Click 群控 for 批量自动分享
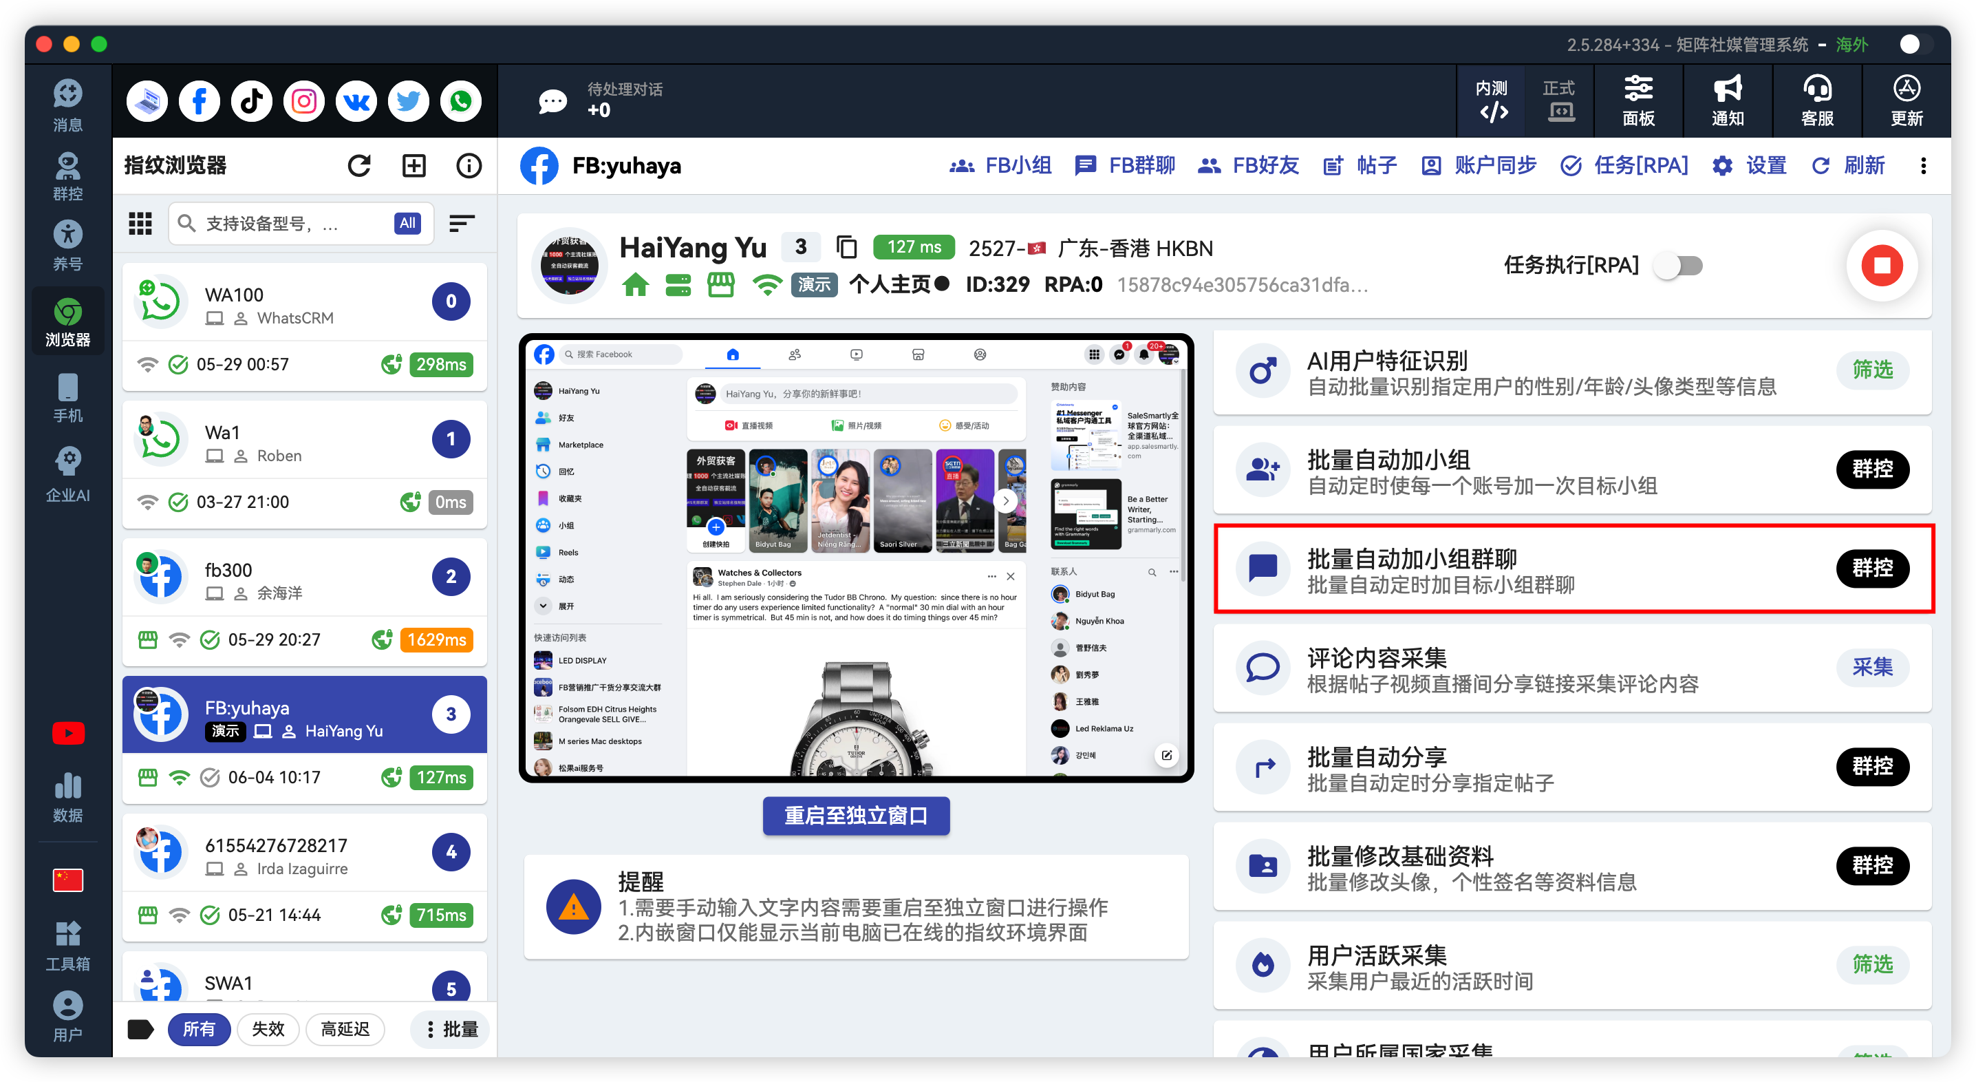Viewport: 1976px width, 1082px height. [x=1872, y=767]
